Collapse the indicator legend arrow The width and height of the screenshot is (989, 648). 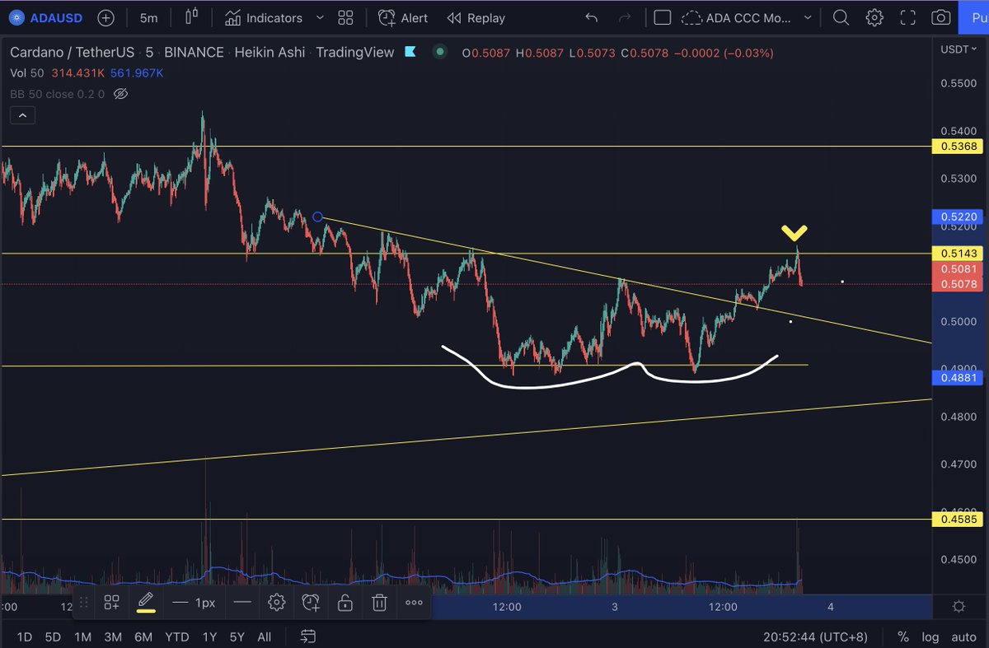click(x=22, y=116)
